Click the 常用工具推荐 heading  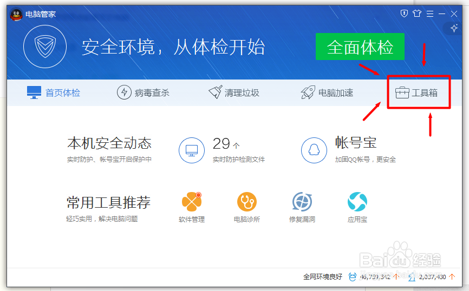(108, 203)
